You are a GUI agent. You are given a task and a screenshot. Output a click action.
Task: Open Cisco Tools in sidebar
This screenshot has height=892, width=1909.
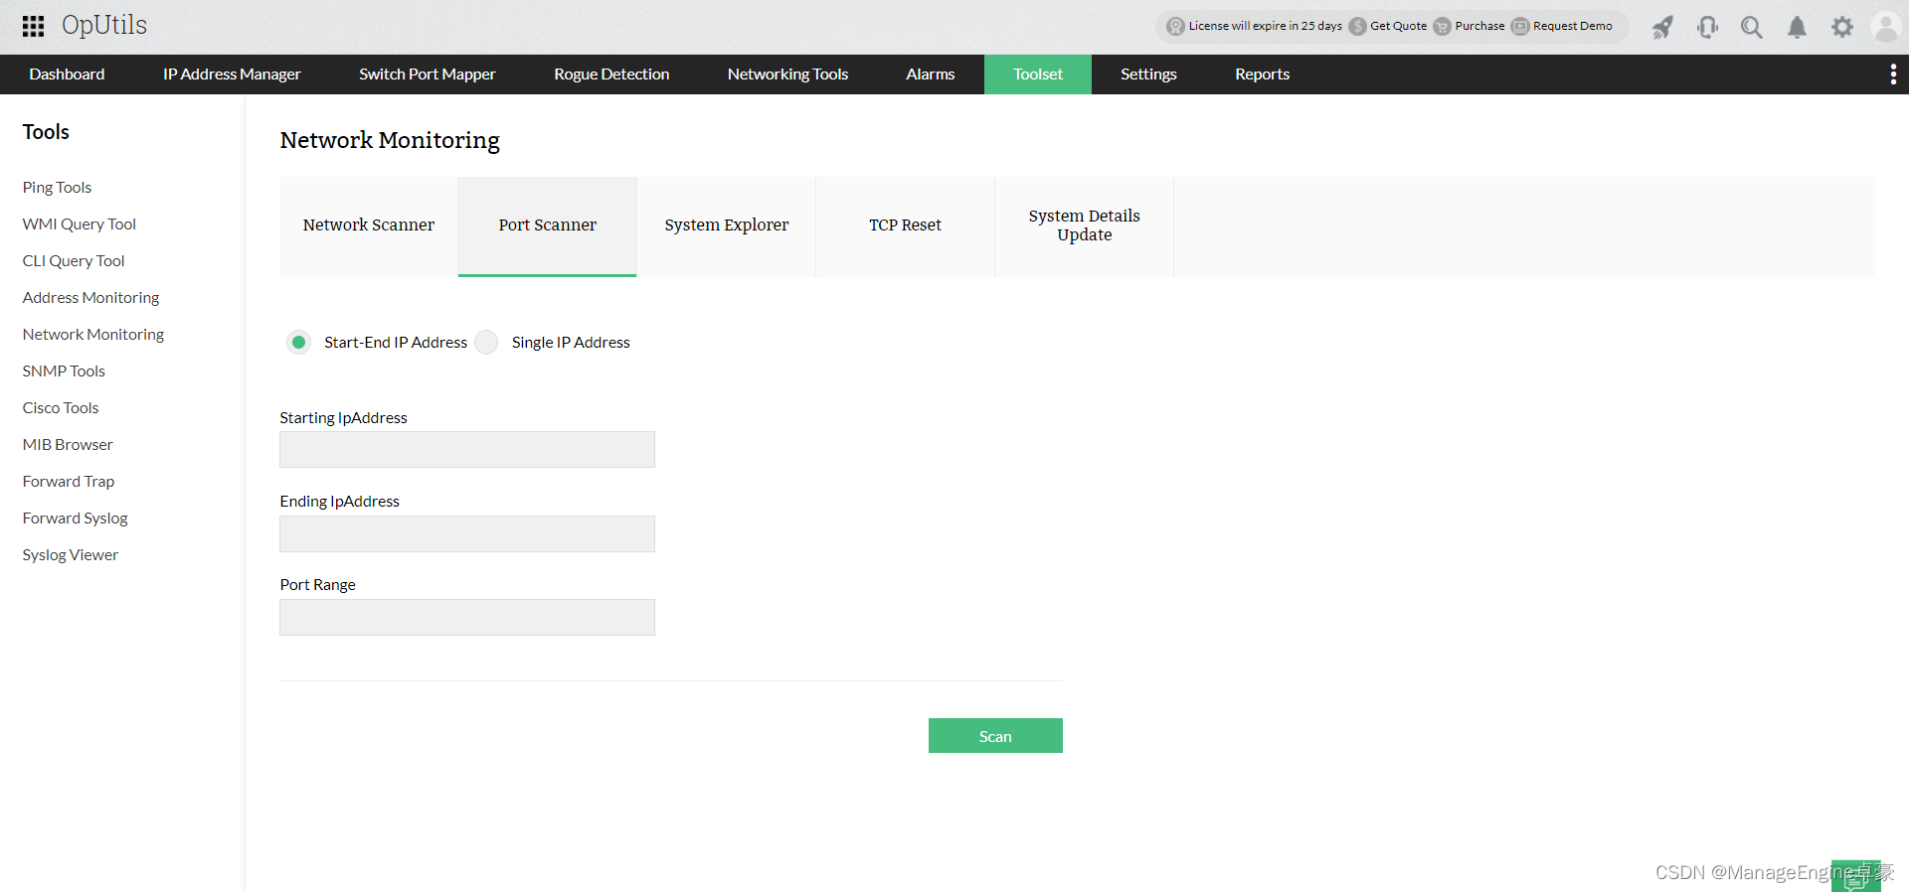tap(61, 408)
